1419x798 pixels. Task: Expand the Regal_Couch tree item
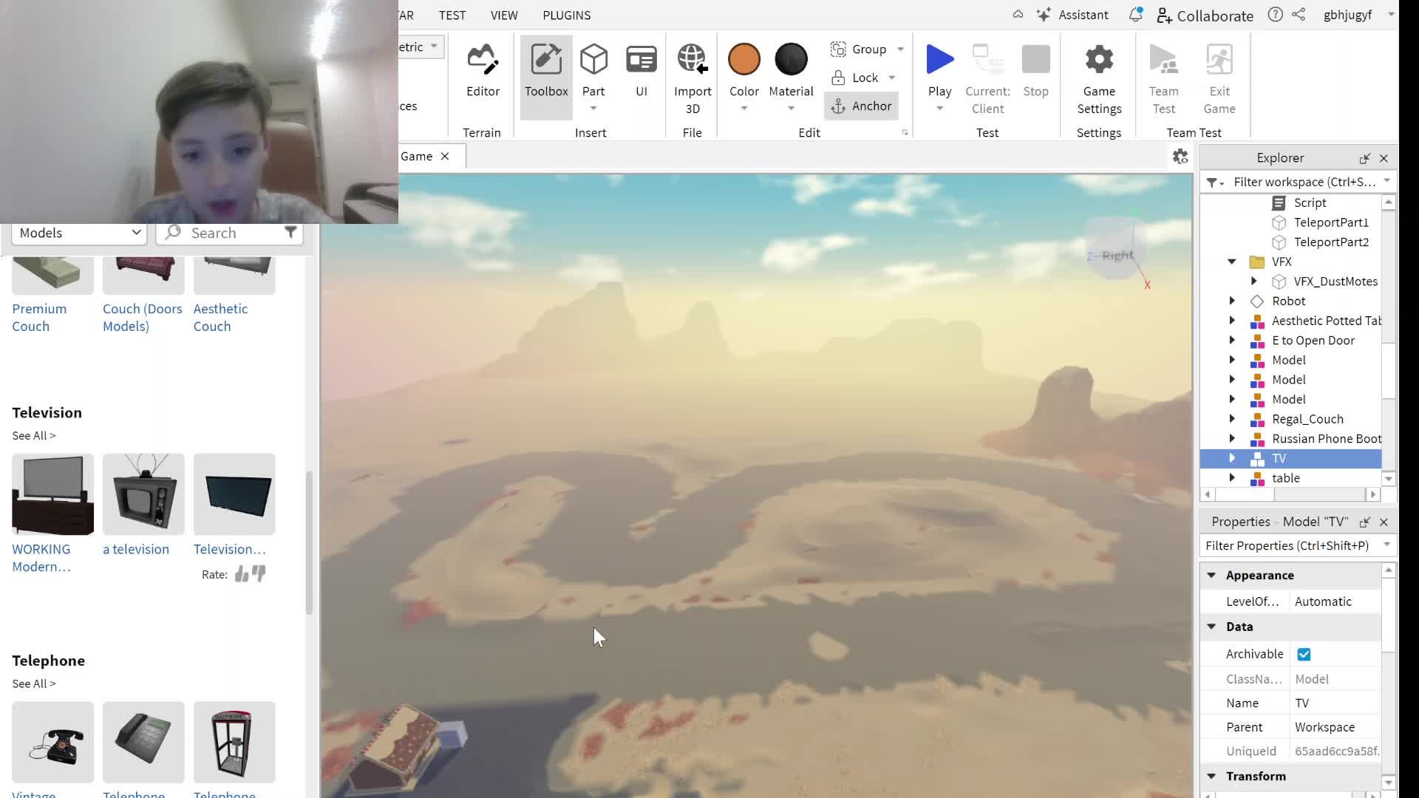[1232, 419]
